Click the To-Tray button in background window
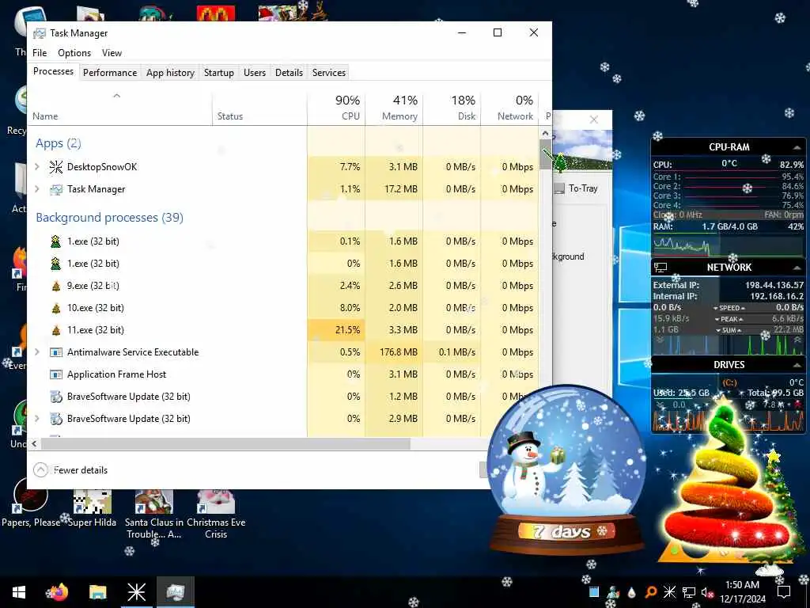 (x=577, y=188)
